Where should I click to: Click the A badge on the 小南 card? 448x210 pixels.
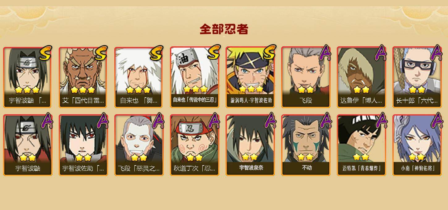tap(436, 121)
